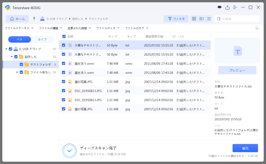Select the compact list view icon
This screenshot has width=266, height=164.
coord(209,19)
